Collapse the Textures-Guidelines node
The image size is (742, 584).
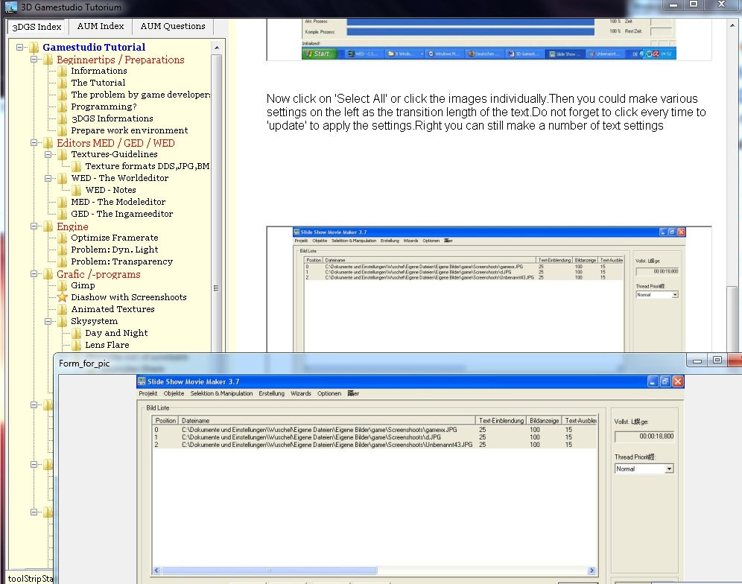click(48, 154)
